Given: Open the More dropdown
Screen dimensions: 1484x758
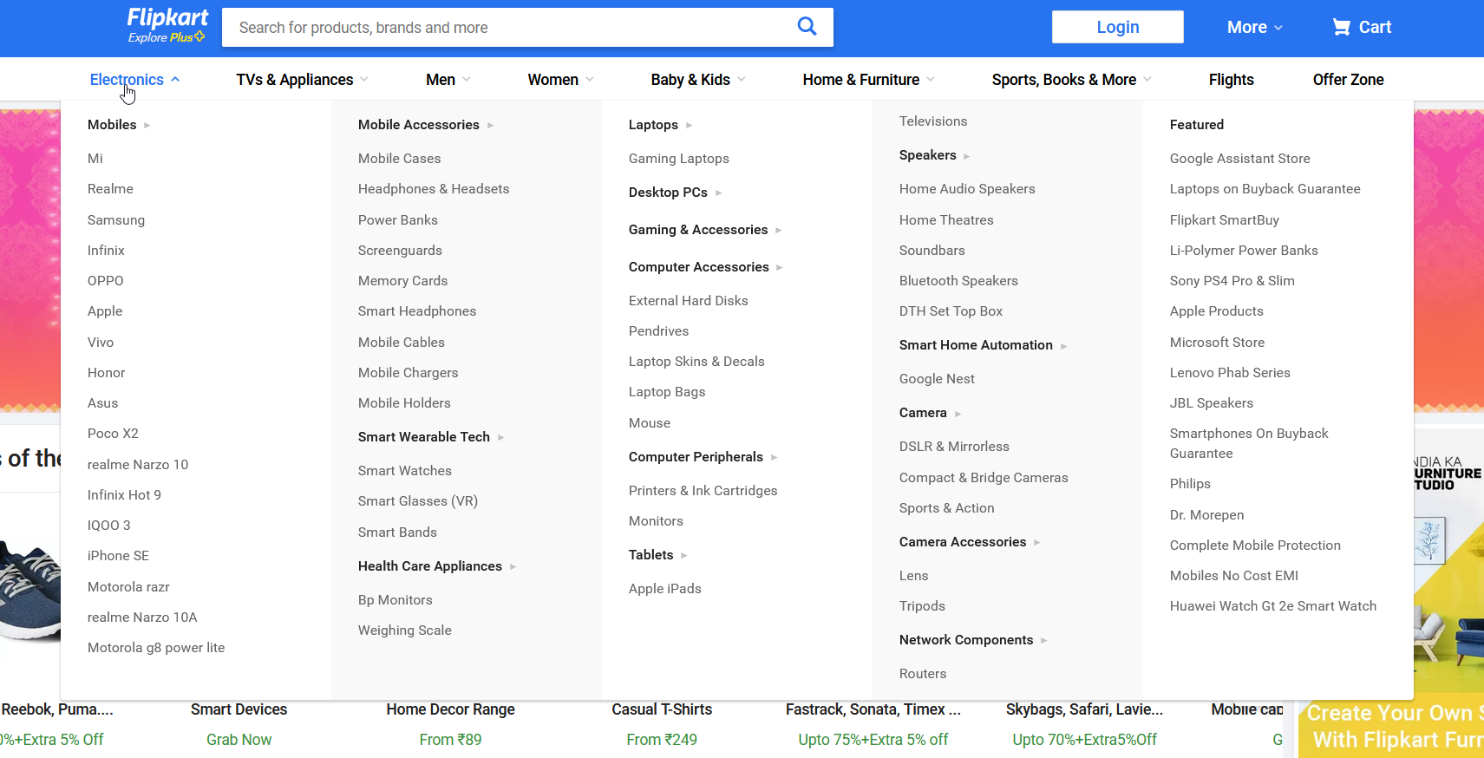Looking at the screenshot, I should pyautogui.click(x=1254, y=27).
